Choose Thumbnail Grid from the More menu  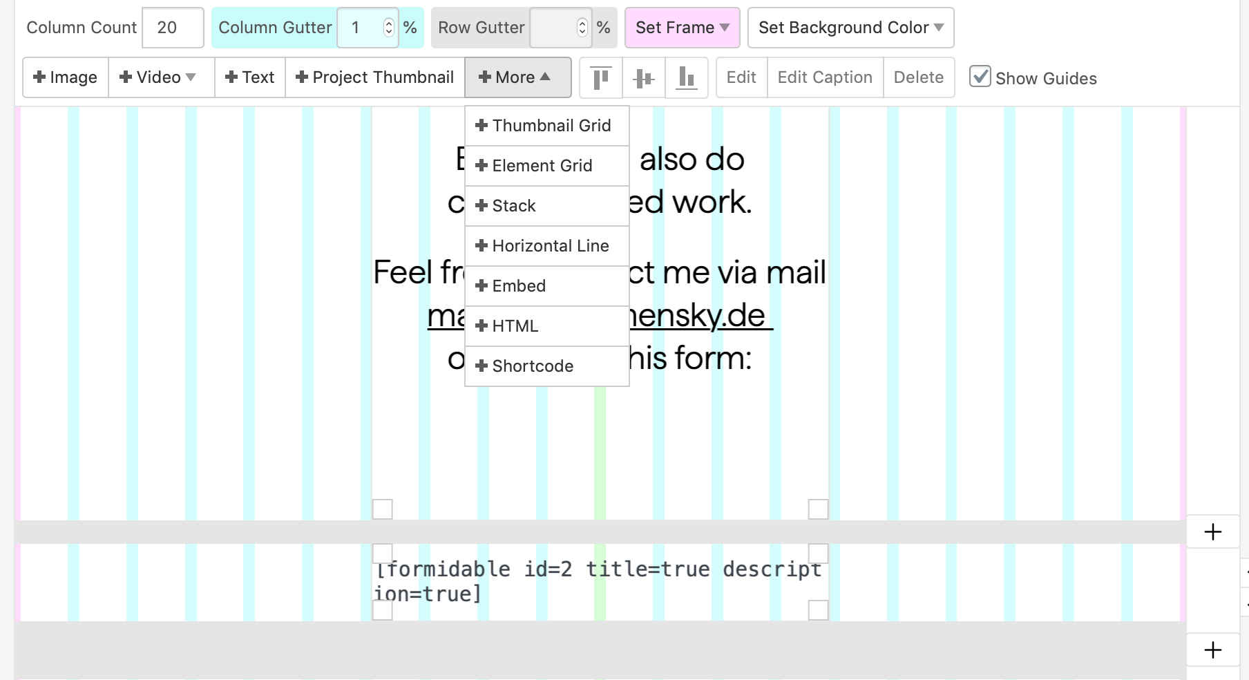point(546,126)
